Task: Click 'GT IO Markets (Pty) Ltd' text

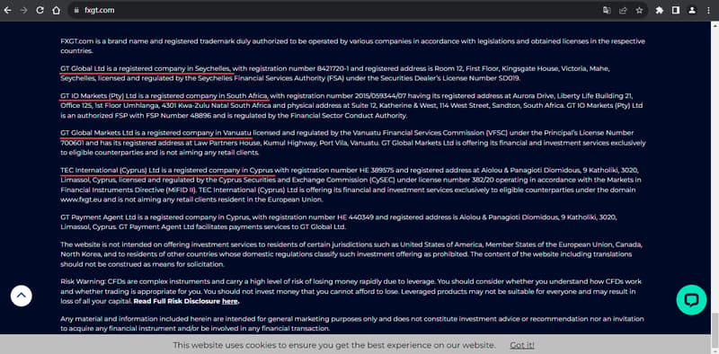Action: point(99,96)
